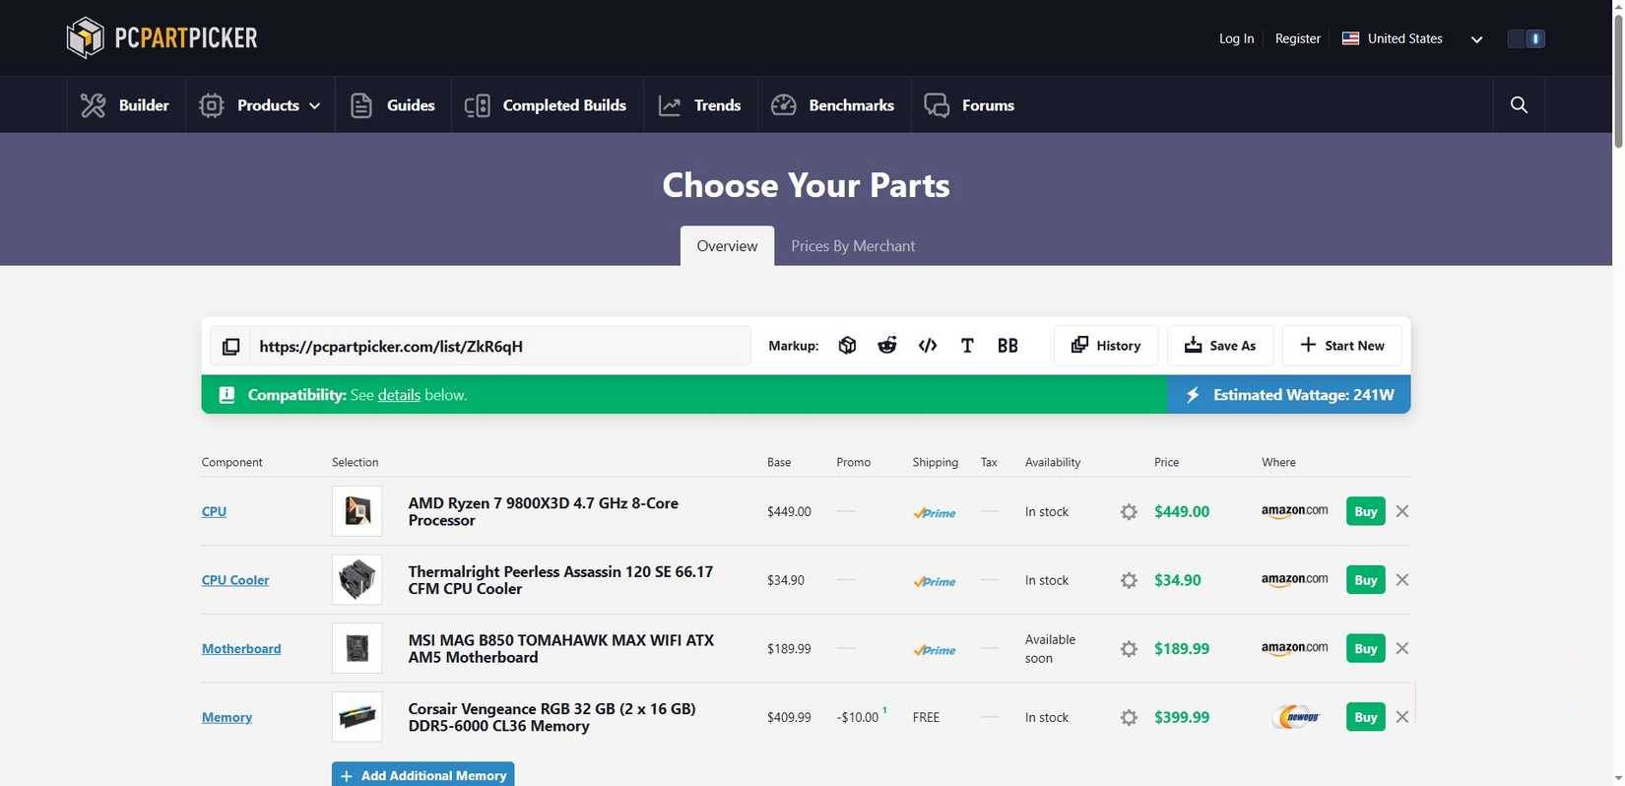Open the site search magnifier icon
Image resolution: width=1625 pixels, height=786 pixels.
1519,104
